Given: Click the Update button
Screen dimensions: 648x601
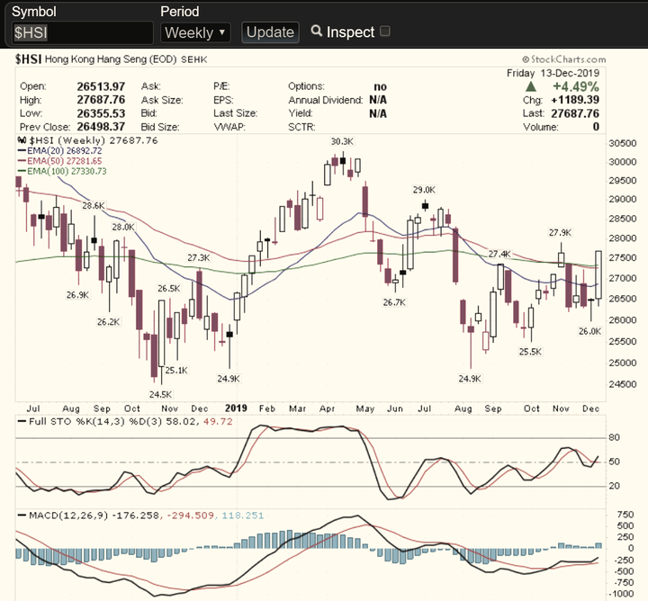Looking at the screenshot, I should point(270,32).
